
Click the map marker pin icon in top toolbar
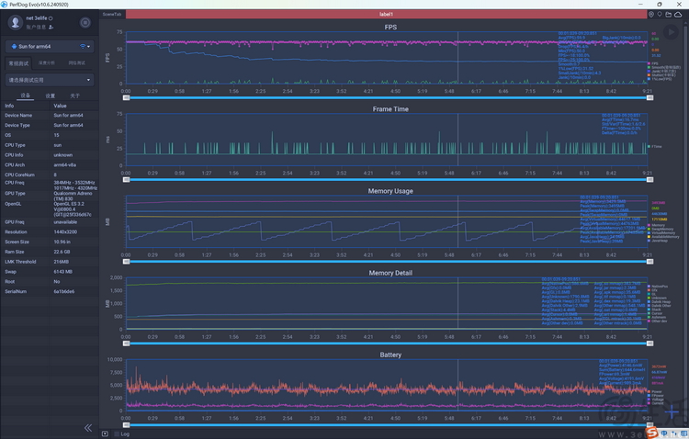pyautogui.click(x=660, y=15)
